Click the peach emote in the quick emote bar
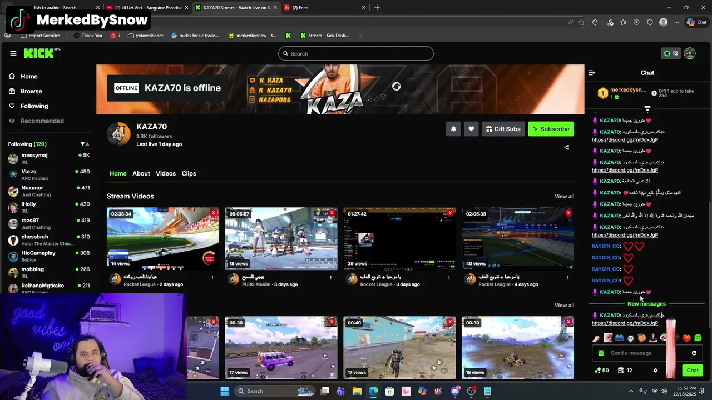Image resolution: width=712 pixels, height=400 pixels. click(641, 338)
